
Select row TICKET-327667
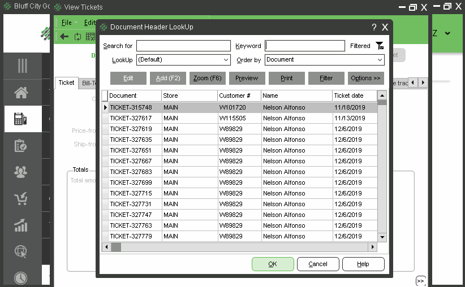pos(240,161)
